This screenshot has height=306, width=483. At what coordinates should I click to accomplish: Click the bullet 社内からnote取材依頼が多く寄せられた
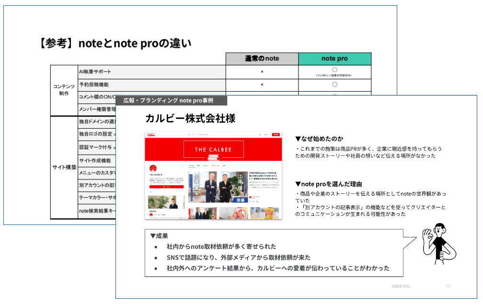(x=221, y=247)
